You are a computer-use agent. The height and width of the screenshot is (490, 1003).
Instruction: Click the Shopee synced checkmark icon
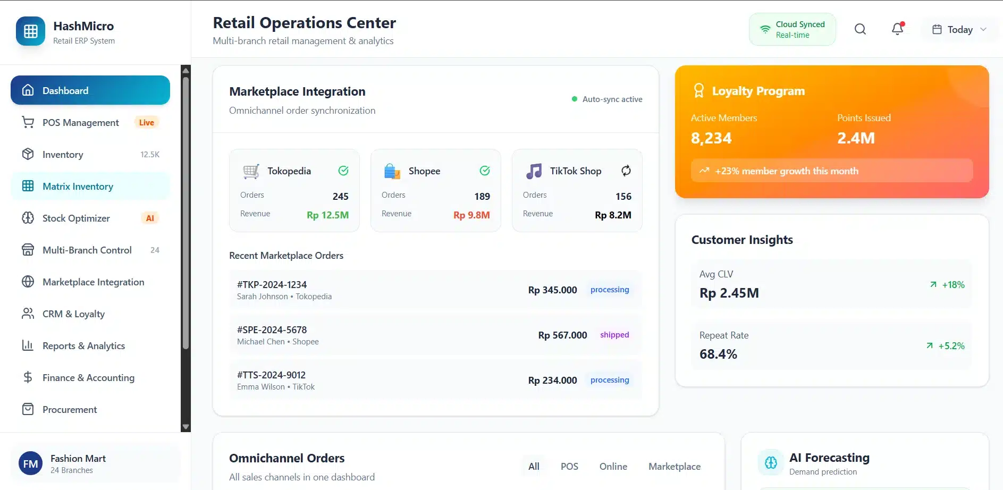coord(485,171)
